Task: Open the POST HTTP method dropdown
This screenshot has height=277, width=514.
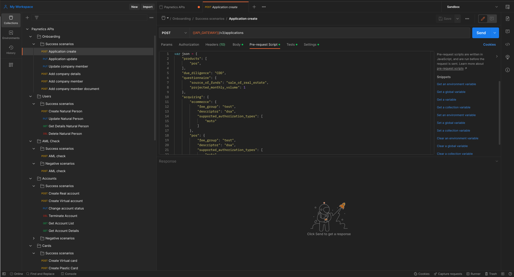Action: pos(174,33)
